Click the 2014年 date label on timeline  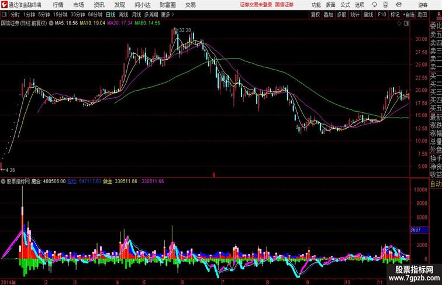(8, 282)
